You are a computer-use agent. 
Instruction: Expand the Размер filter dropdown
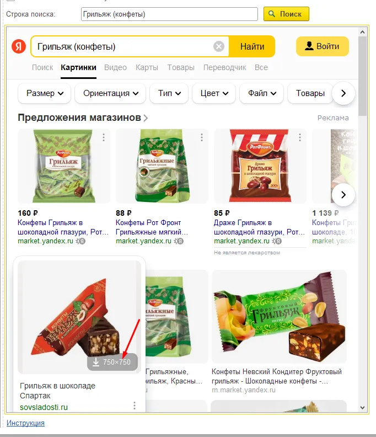click(45, 93)
